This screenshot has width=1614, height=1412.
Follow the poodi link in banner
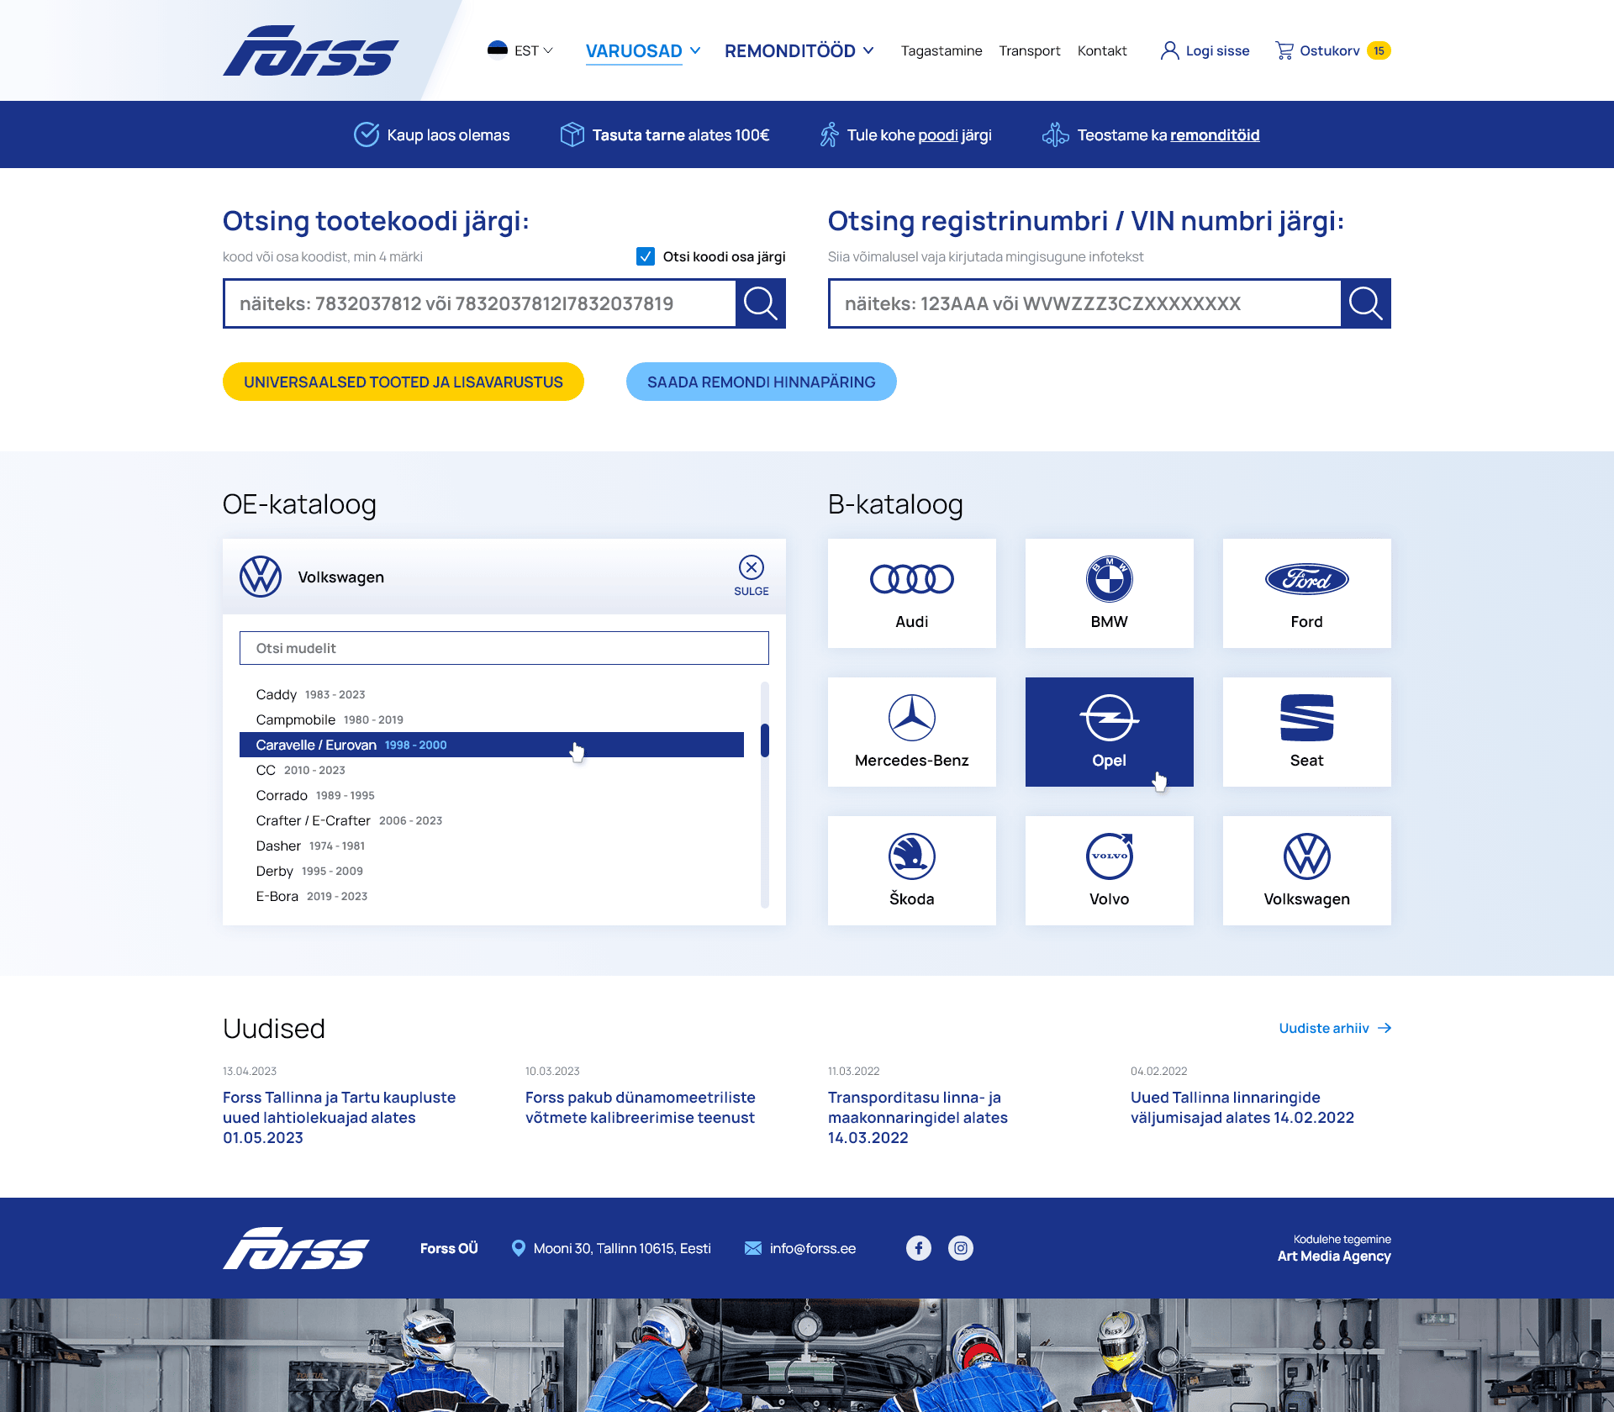[x=938, y=135]
